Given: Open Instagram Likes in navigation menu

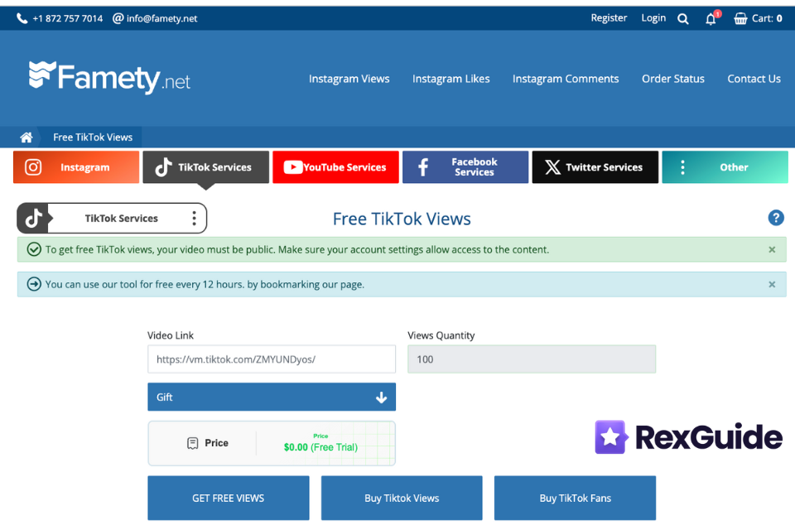Looking at the screenshot, I should 451,79.
